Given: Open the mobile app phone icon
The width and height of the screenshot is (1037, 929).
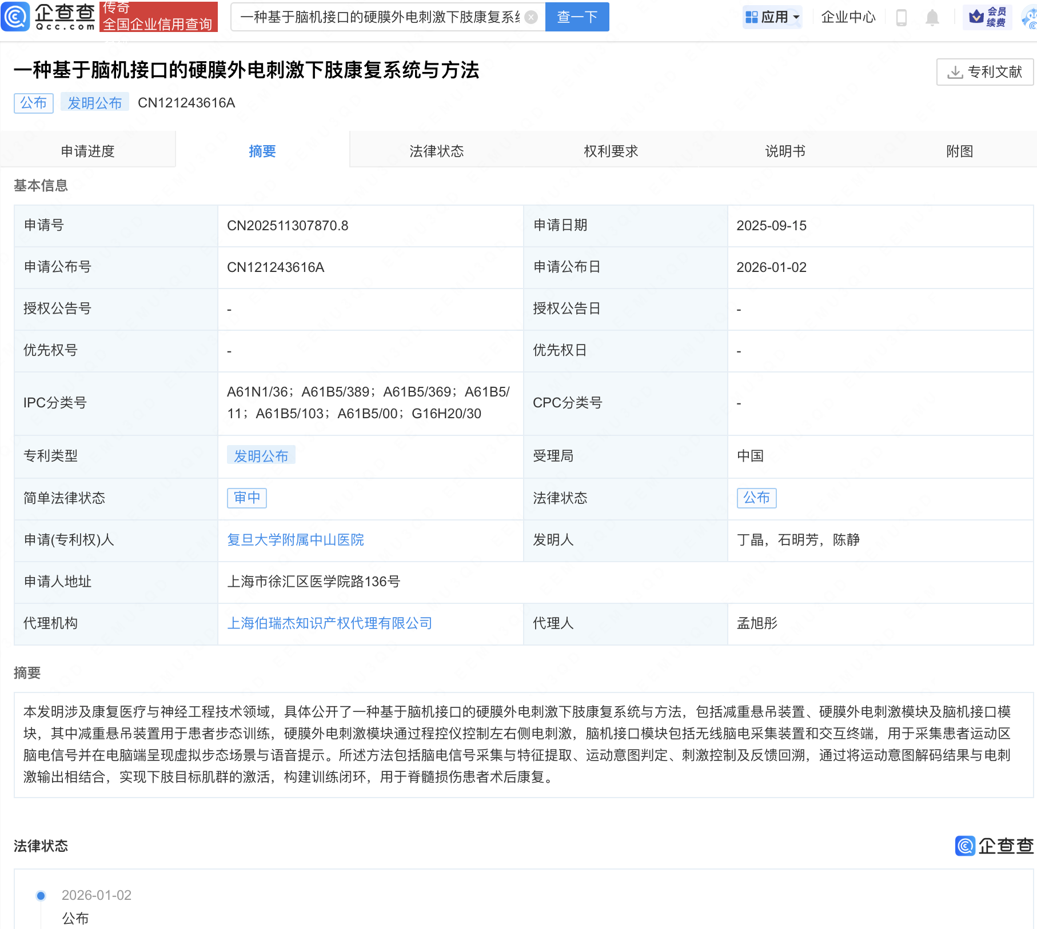Looking at the screenshot, I should click(x=902, y=18).
